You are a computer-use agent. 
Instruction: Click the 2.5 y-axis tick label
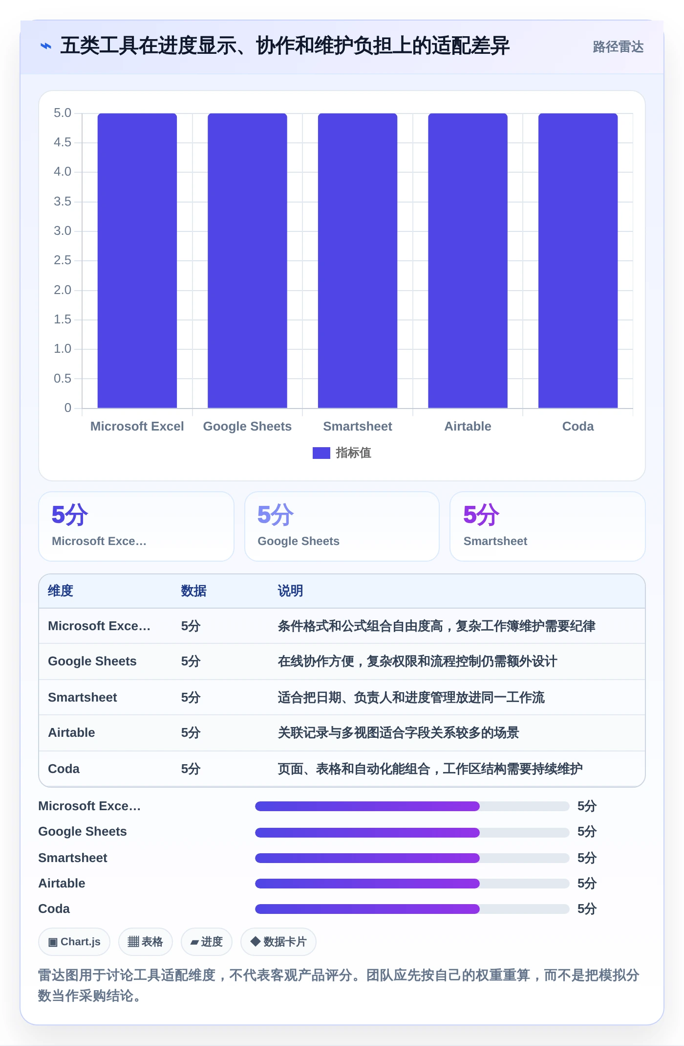pos(63,260)
